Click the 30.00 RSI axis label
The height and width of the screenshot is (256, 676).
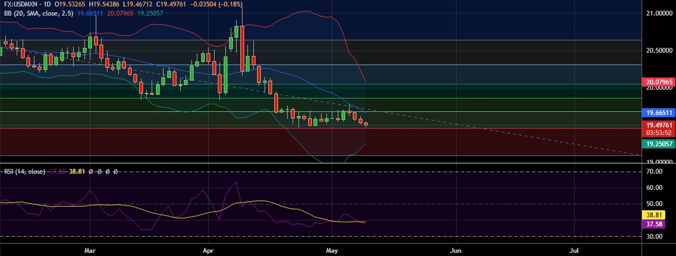click(x=653, y=236)
